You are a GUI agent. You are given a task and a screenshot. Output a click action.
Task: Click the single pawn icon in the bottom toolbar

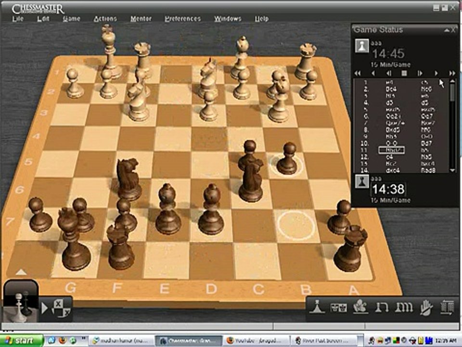pos(317,307)
